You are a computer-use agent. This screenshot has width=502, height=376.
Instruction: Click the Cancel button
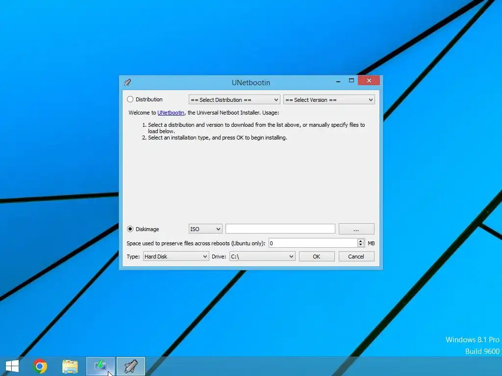point(356,257)
